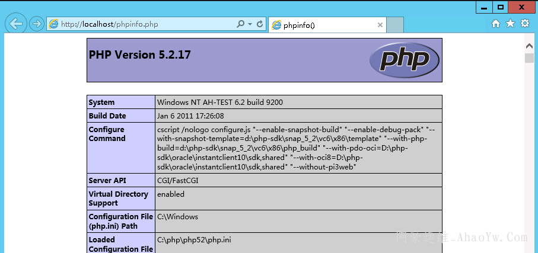Click the vertical scrollbar thumb
This screenshot has width=538, height=253.
click(x=529, y=58)
